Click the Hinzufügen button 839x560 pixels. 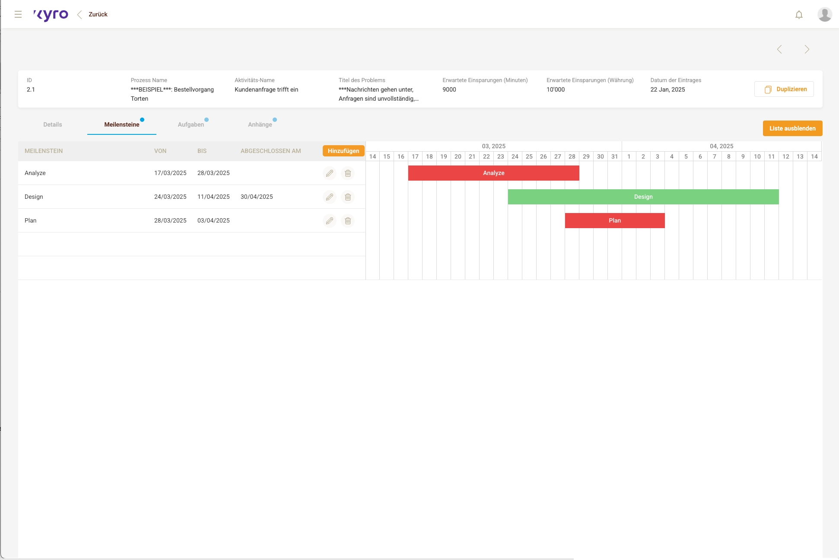pyautogui.click(x=343, y=151)
